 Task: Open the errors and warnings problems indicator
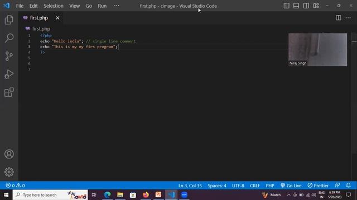click(x=15, y=186)
